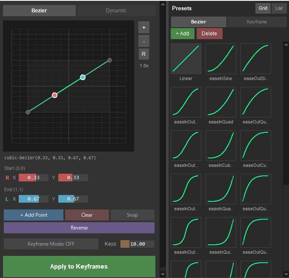Click the blue L handle Y value field

click(73, 199)
